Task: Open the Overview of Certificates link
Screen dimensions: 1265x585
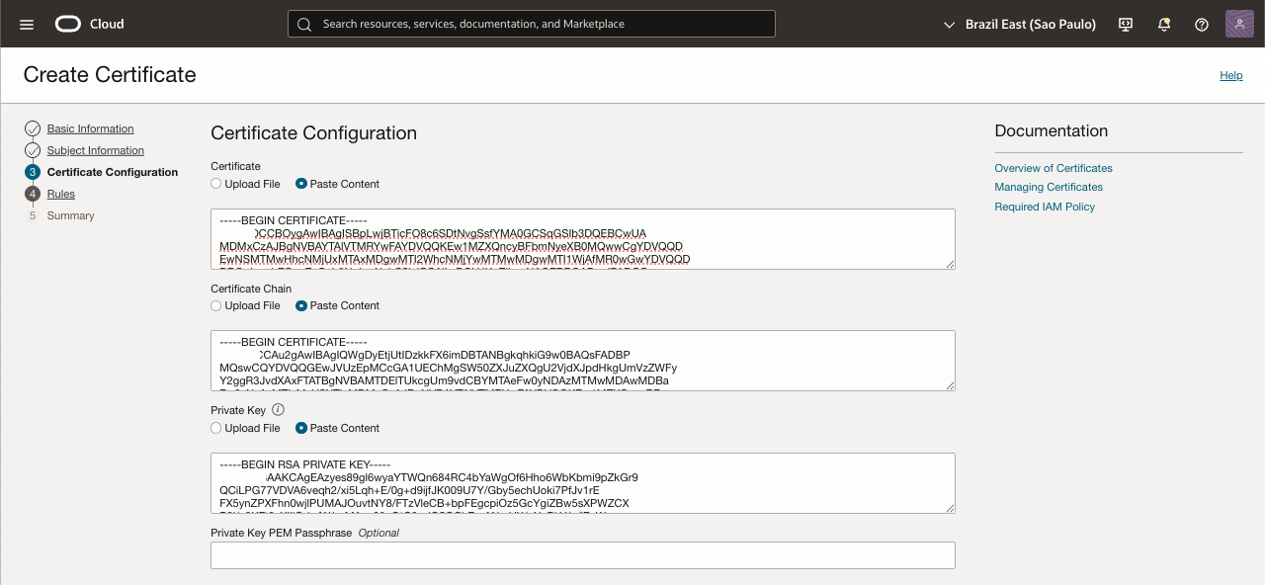Action: pyautogui.click(x=1054, y=168)
